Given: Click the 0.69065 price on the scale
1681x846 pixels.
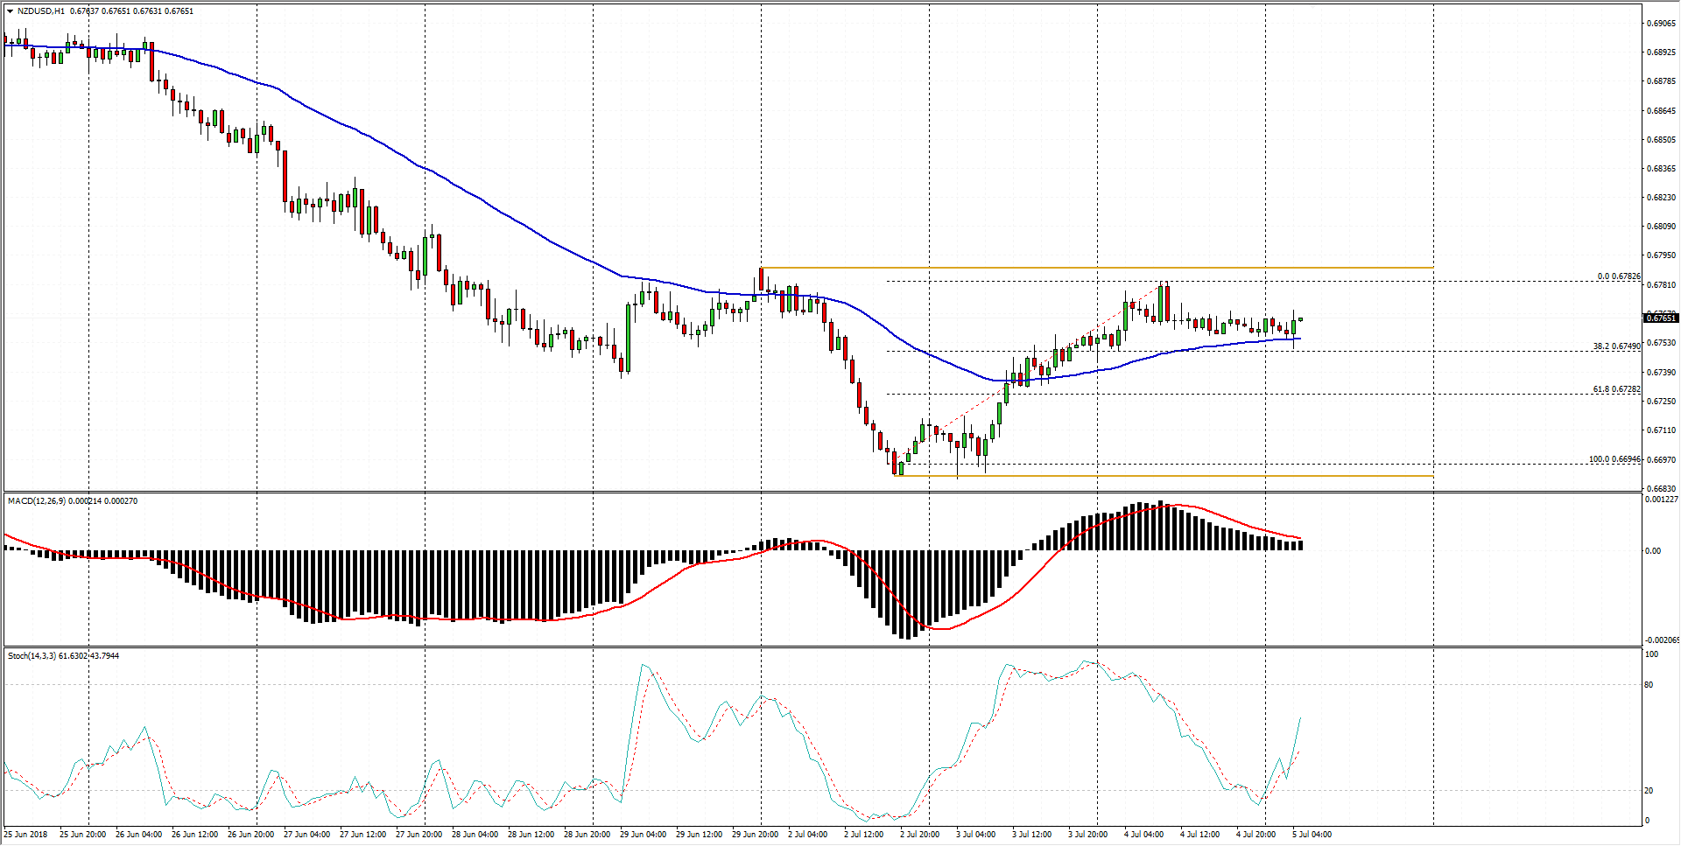Looking at the screenshot, I should click(1660, 24).
